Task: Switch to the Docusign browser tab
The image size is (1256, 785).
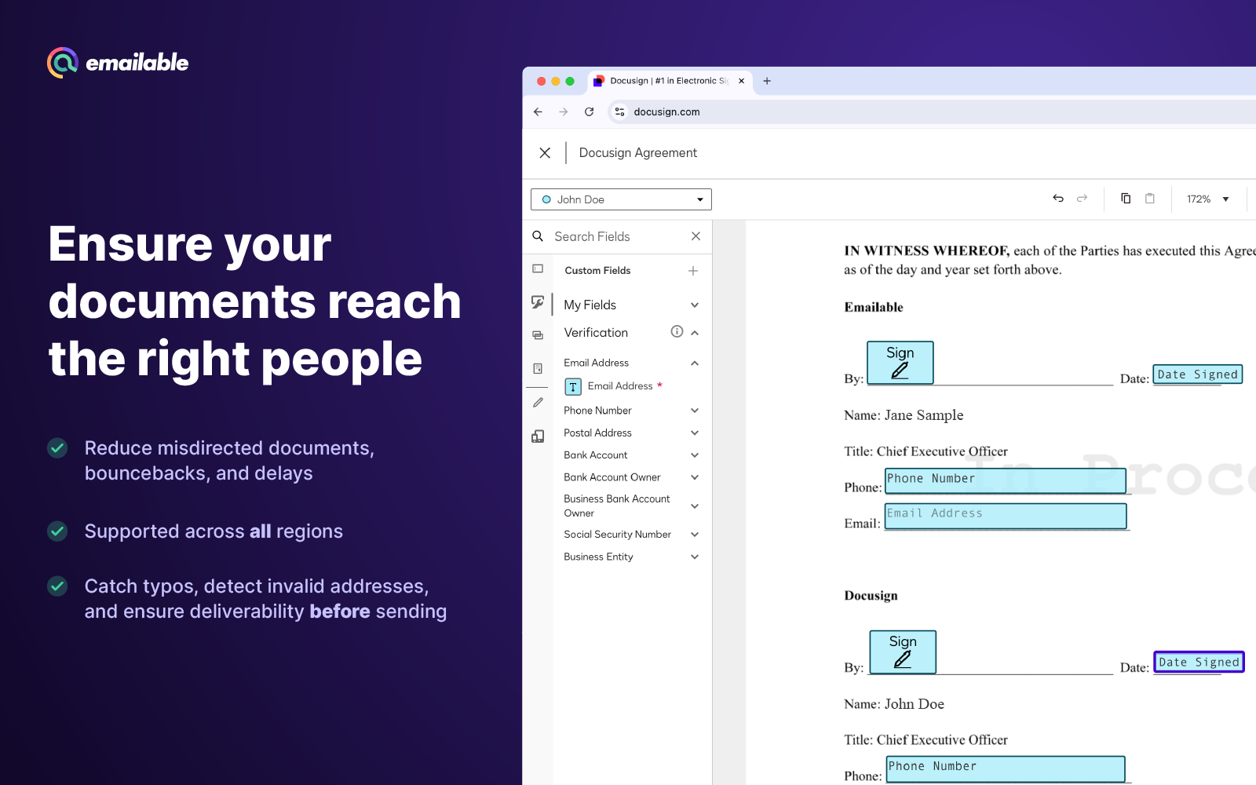Action: coord(667,81)
